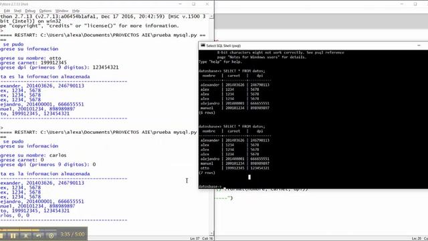Click the 'Notes for Windows users' line in psql

[x=261, y=57]
